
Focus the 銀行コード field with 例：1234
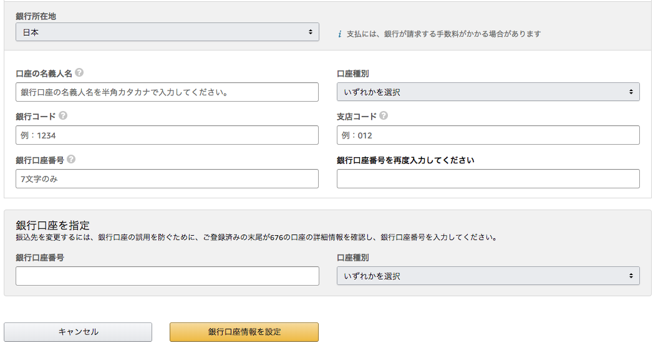click(167, 135)
